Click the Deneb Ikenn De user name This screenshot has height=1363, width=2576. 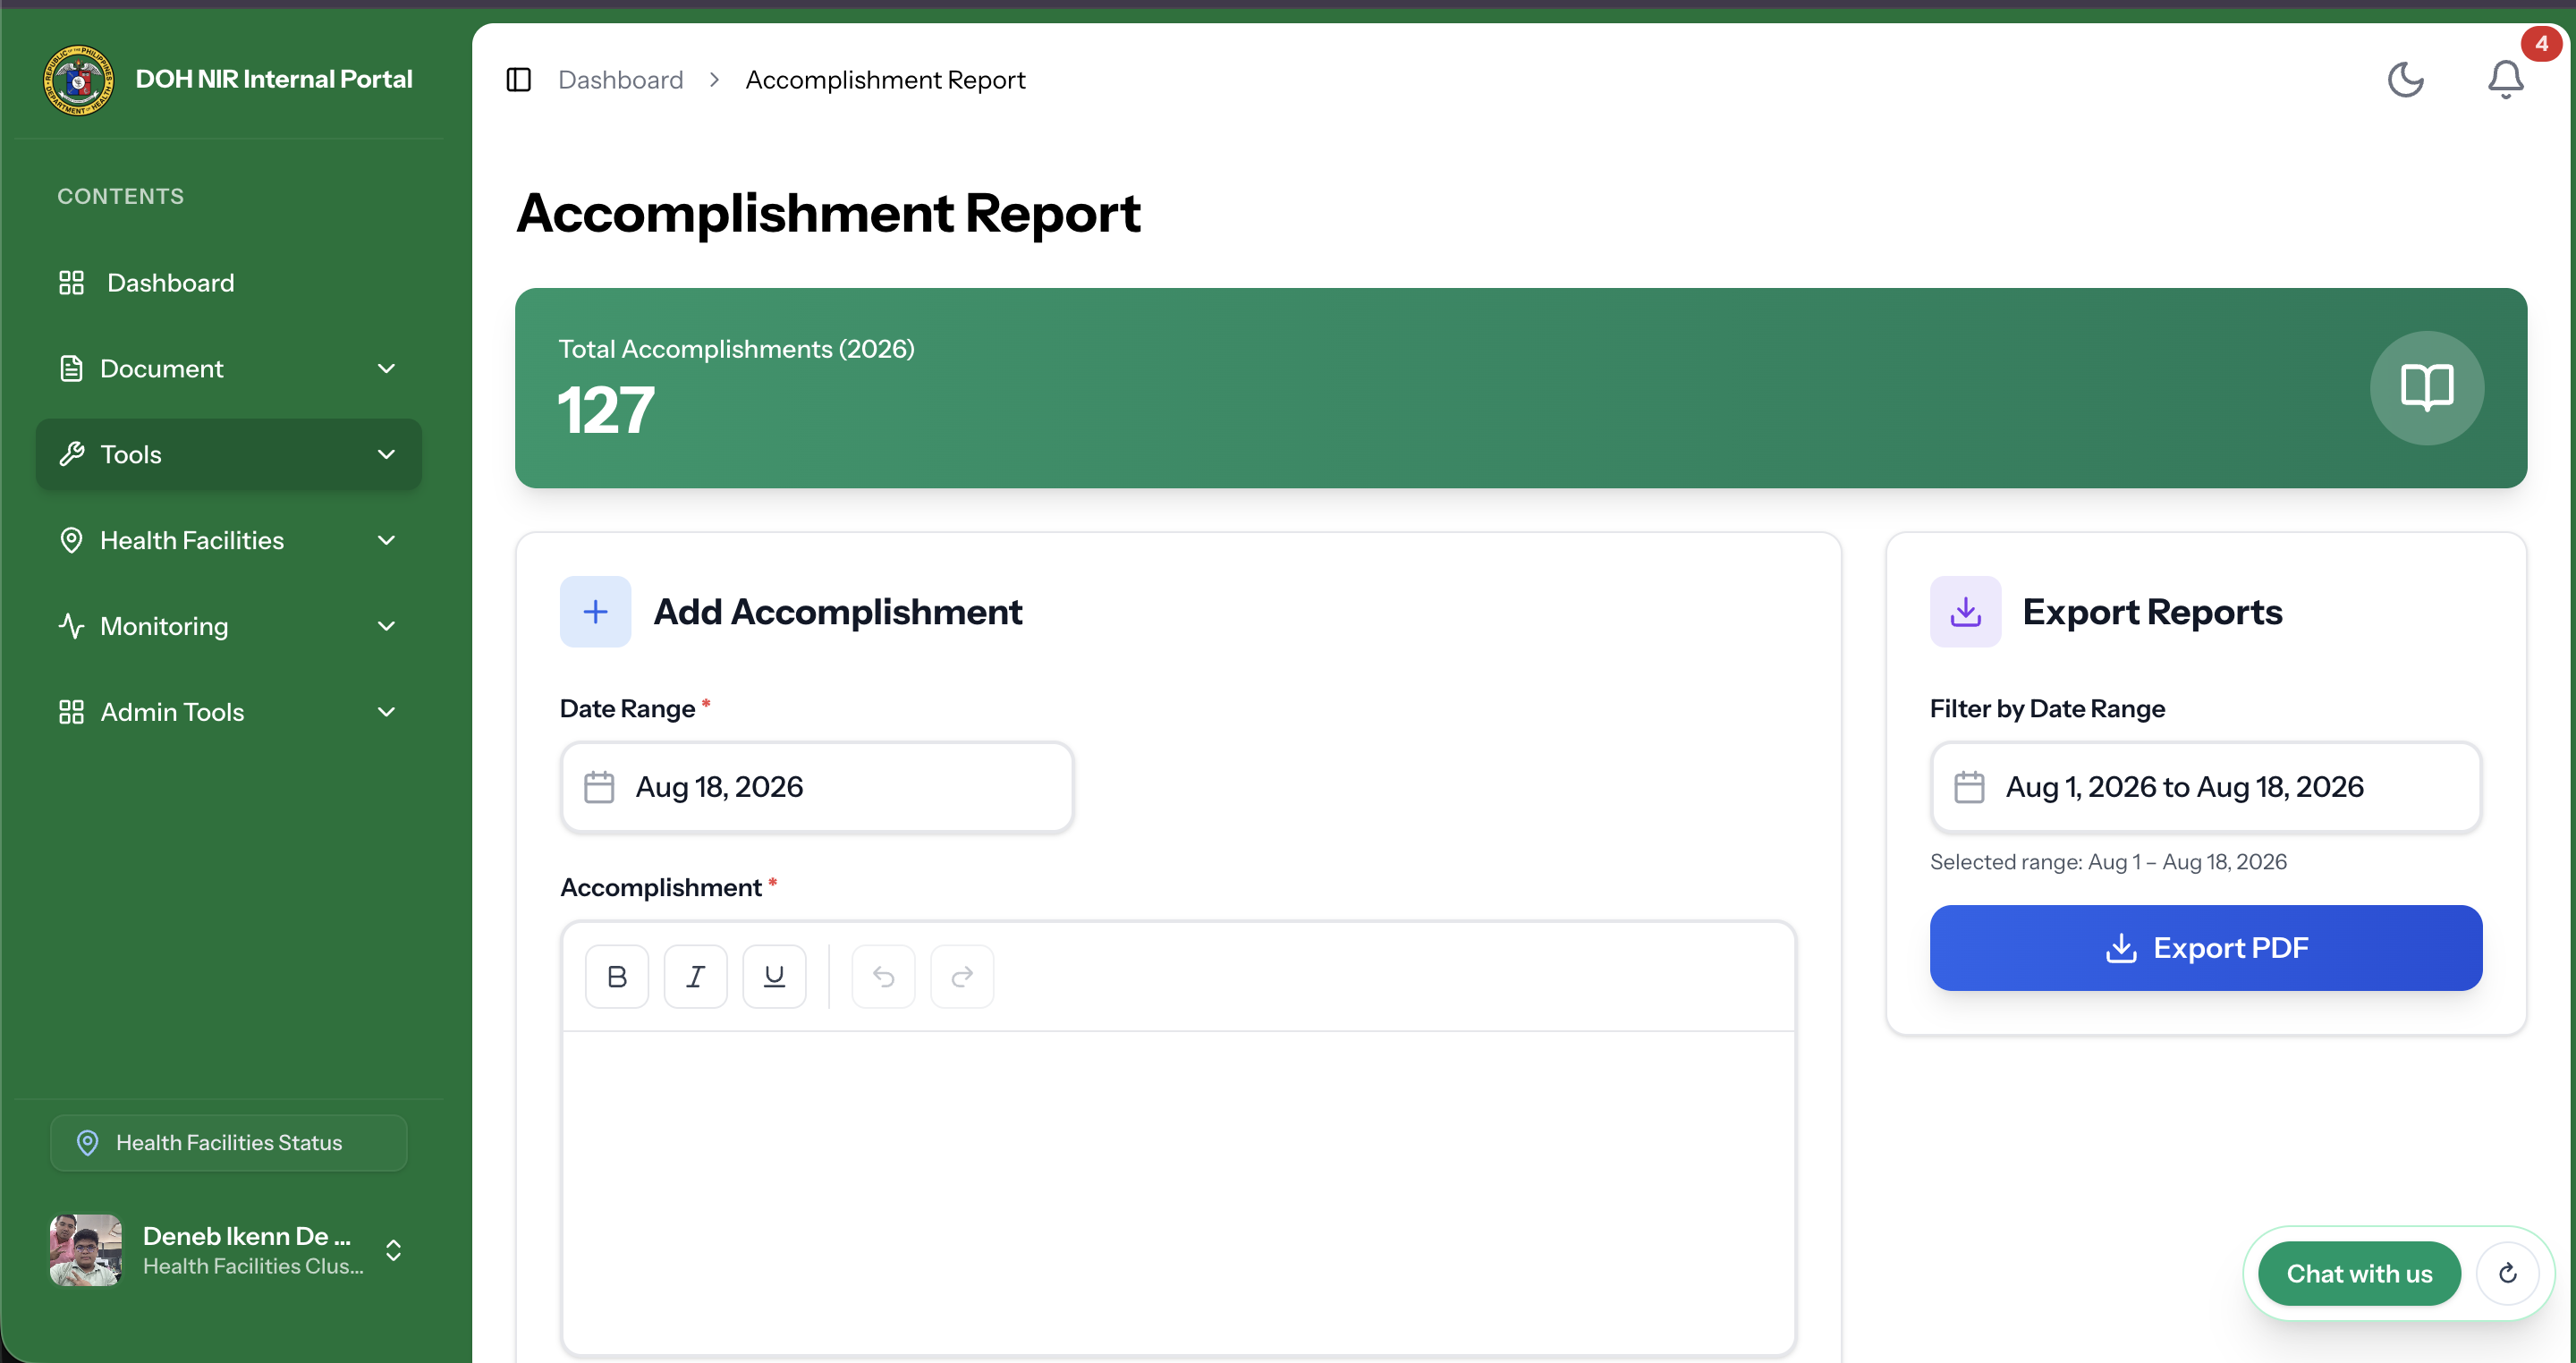[247, 1236]
